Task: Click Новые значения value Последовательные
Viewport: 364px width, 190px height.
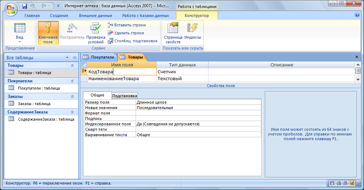Action: [x=198, y=108]
